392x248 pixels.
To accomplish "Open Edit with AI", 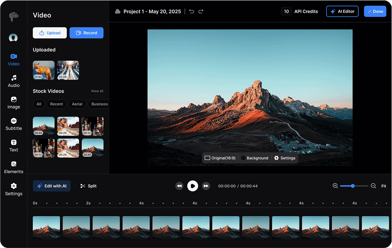I will click(x=51, y=186).
